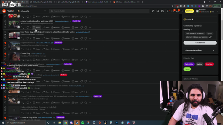
Task: Open the Popular icon in the Reddit header
Action: [x=153, y=11]
